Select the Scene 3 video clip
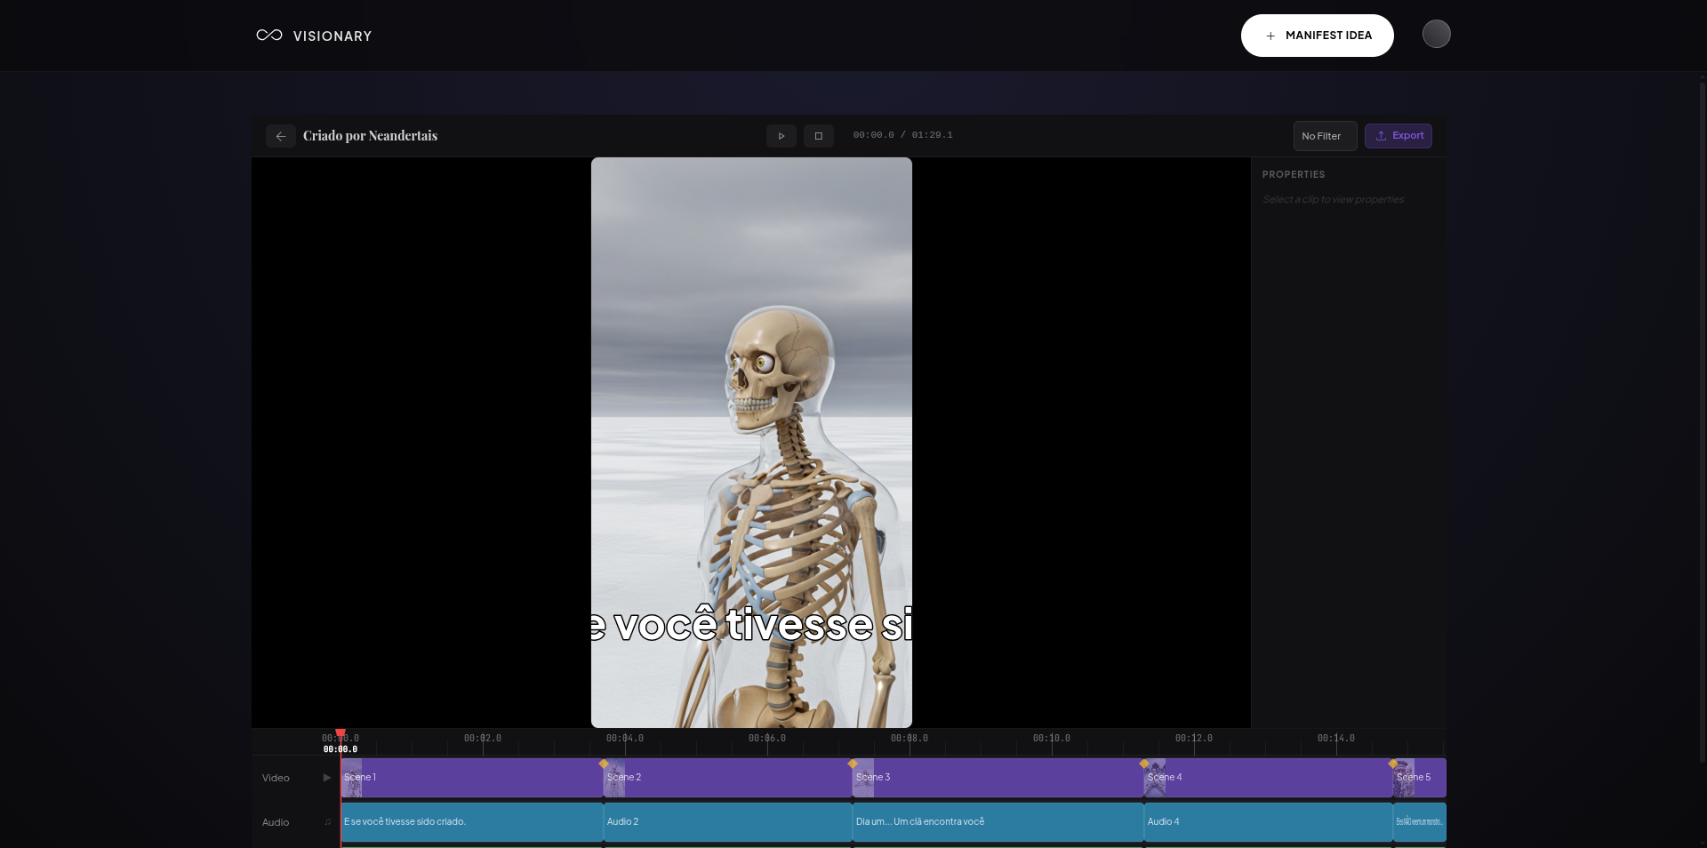This screenshot has height=848, width=1707. tap(996, 778)
